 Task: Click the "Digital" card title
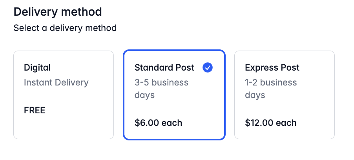click(x=37, y=68)
